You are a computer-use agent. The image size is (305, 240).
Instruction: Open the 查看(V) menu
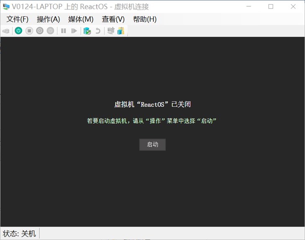pos(113,19)
